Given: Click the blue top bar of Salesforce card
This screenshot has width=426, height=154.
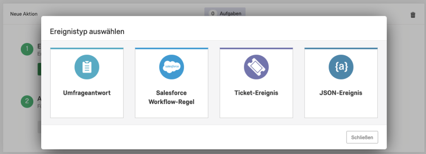Looking at the screenshot, I should [171, 48].
